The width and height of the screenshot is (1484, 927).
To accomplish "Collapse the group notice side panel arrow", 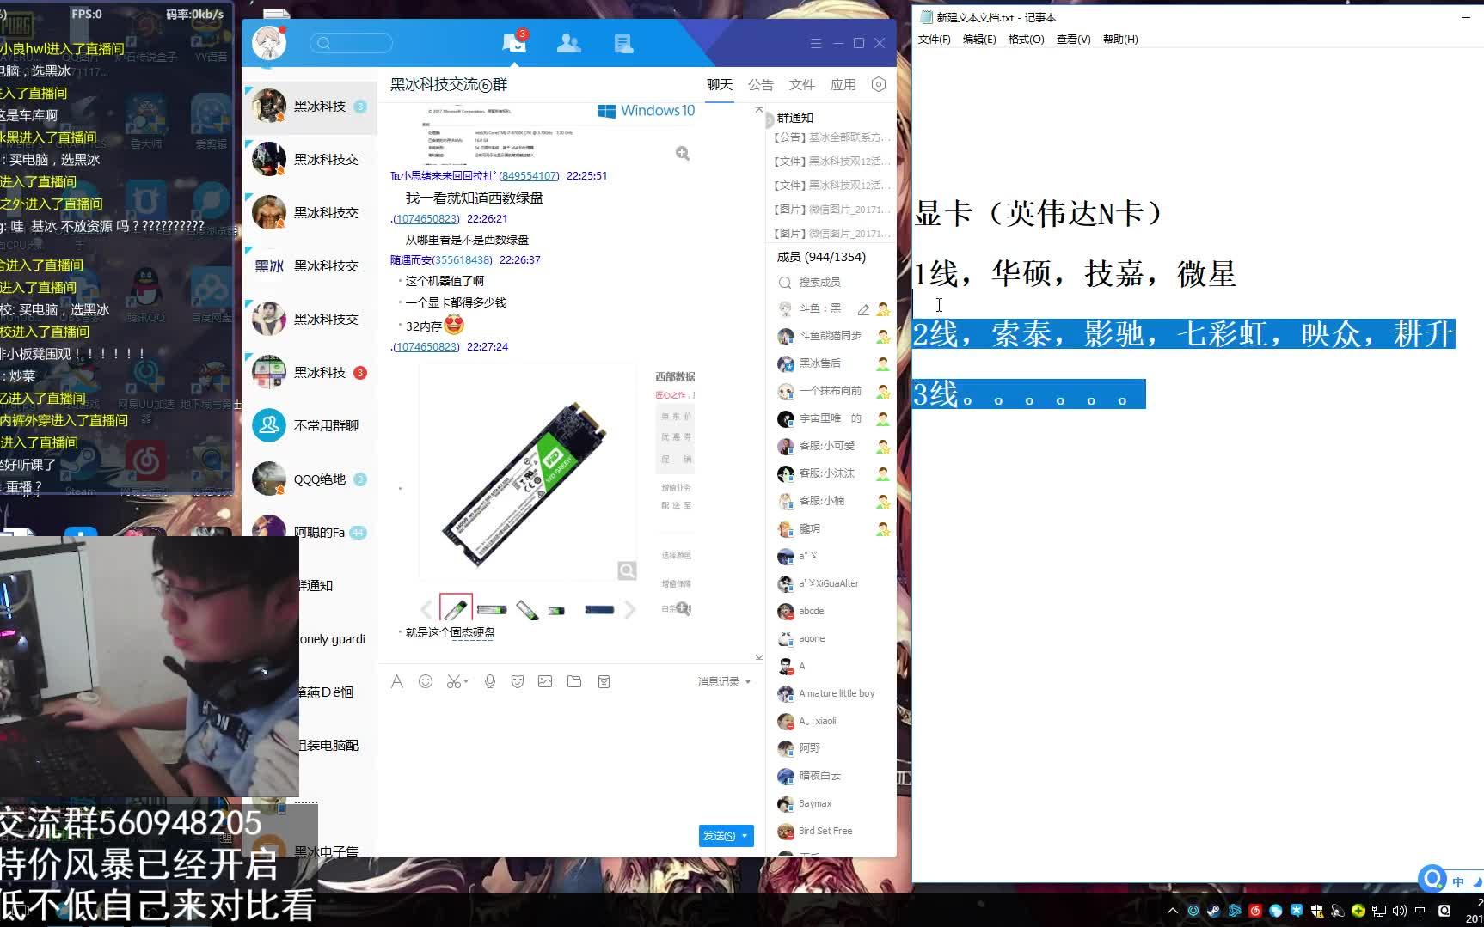I will [770, 119].
